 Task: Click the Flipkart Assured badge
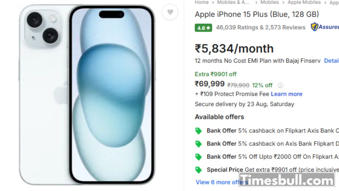click(x=325, y=27)
